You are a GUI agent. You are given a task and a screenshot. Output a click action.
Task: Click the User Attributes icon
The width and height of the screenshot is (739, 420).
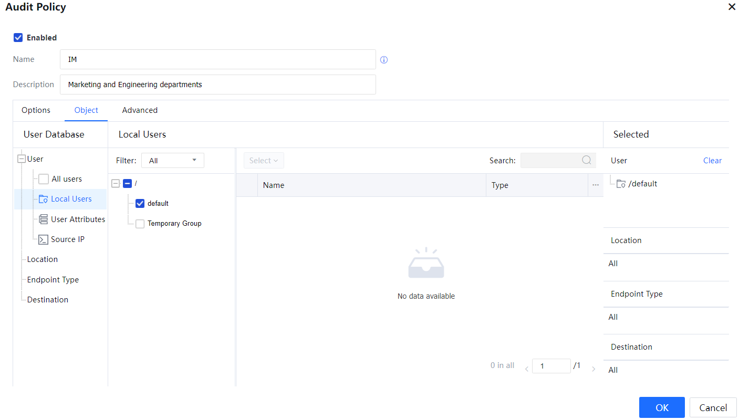pyautogui.click(x=44, y=219)
